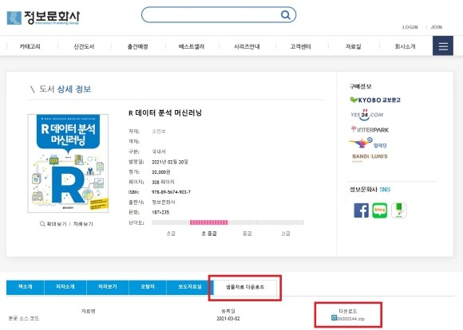Click the pink difficulty level bar
The width and height of the screenshot is (463, 330).
pyautogui.click(x=209, y=222)
